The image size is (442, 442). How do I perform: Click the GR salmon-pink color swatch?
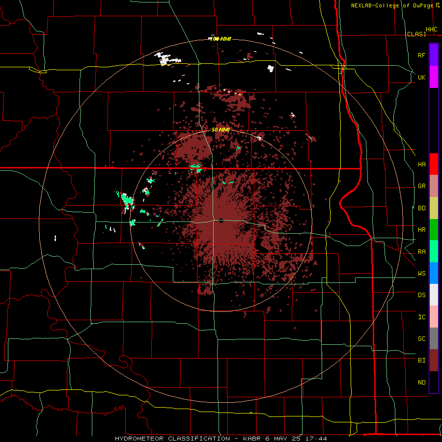434,186
